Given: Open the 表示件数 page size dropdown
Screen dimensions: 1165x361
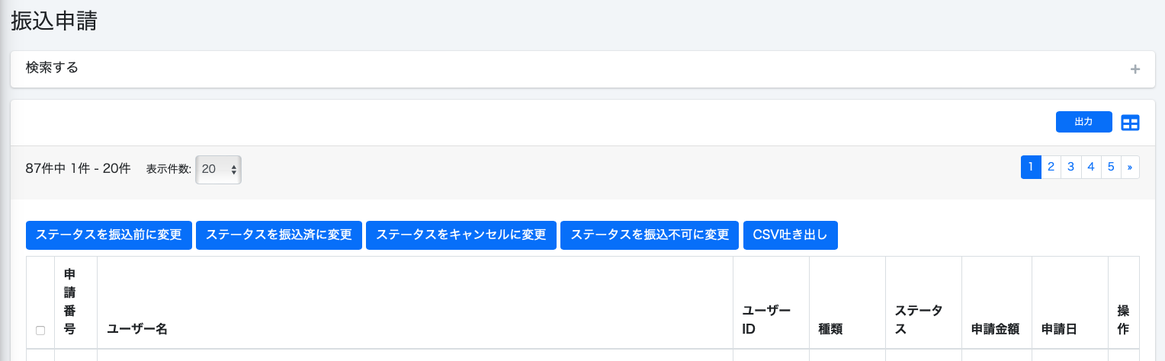Looking at the screenshot, I should [219, 169].
